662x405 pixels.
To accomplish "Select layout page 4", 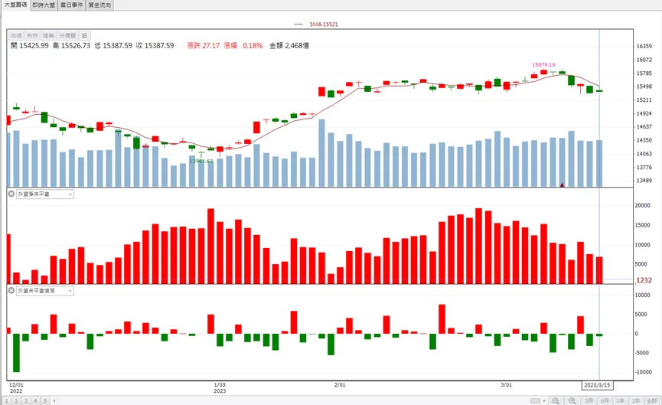I will (x=35, y=400).
